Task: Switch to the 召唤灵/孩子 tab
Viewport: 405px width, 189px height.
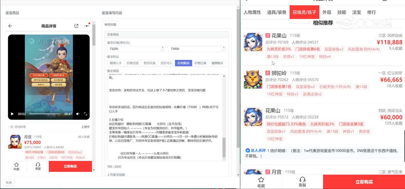Action: point(304,12)
